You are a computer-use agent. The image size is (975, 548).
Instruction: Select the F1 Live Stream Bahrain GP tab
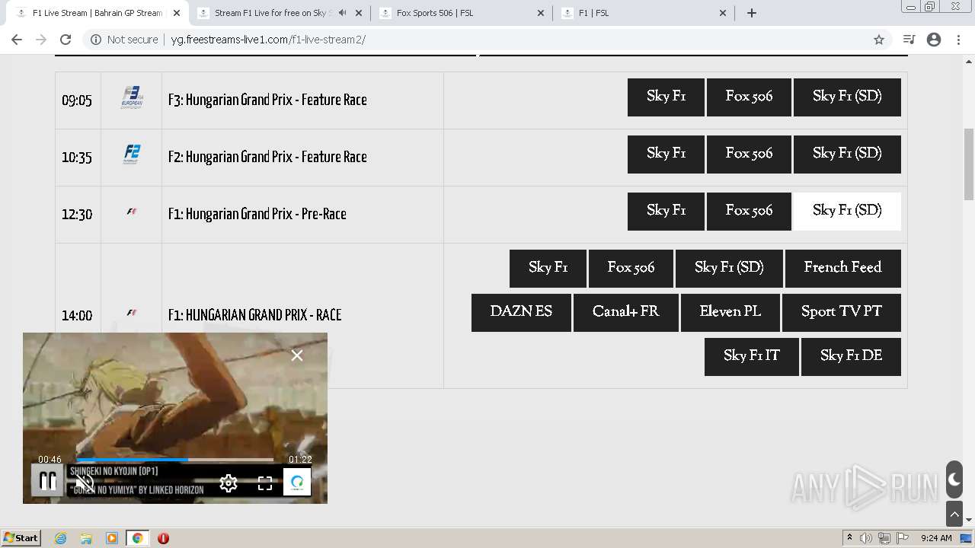coord(97,13)
